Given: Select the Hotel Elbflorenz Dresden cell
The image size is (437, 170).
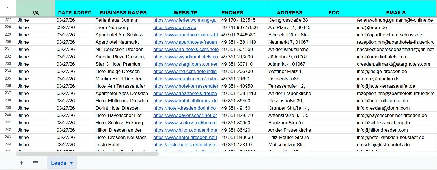Looking at the screenshot, I should pyautogui.click(x=123, y=101).
